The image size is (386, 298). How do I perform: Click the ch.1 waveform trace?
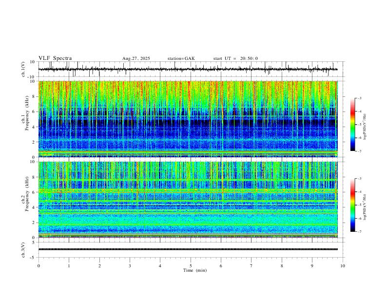point(188,69)
